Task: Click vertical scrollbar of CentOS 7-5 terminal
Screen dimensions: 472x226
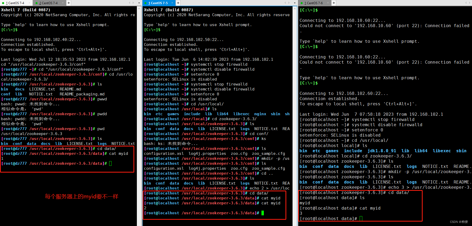Action: pos(295,116)
